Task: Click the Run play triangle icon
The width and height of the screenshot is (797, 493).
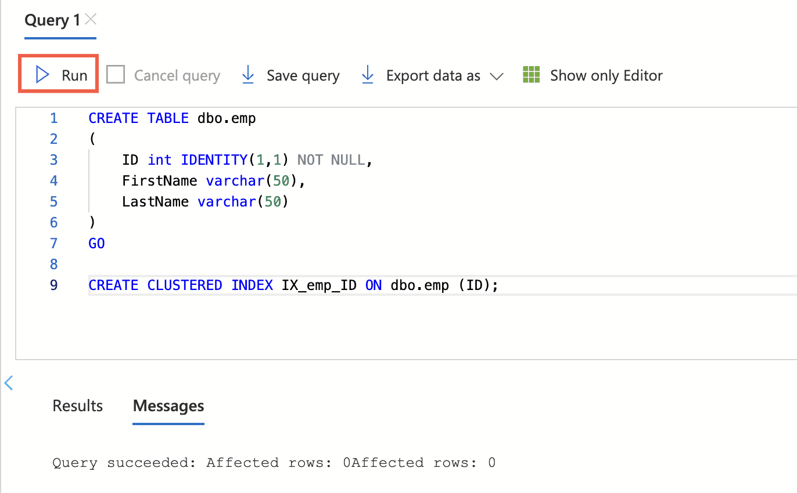Action: [42, 75]
